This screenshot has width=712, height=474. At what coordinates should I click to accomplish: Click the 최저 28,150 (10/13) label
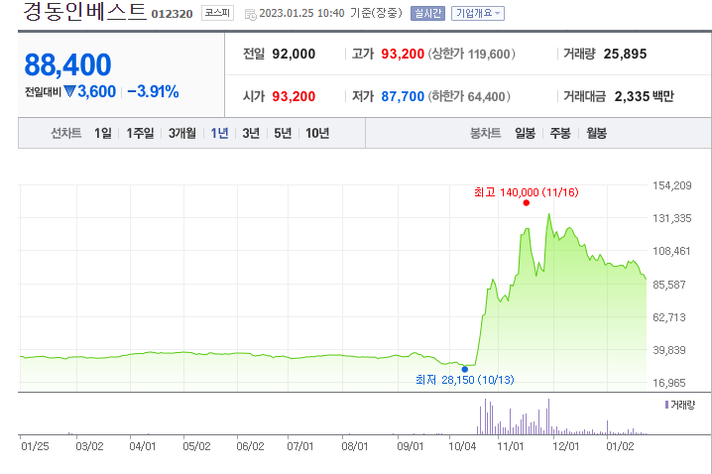coord(464,380)
